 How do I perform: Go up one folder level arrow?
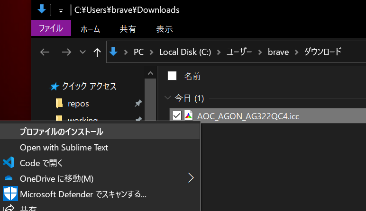click(x=97, y=53)
